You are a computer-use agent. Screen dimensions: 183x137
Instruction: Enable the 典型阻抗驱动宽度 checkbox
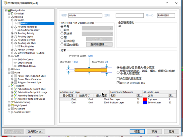pos(118,79)
